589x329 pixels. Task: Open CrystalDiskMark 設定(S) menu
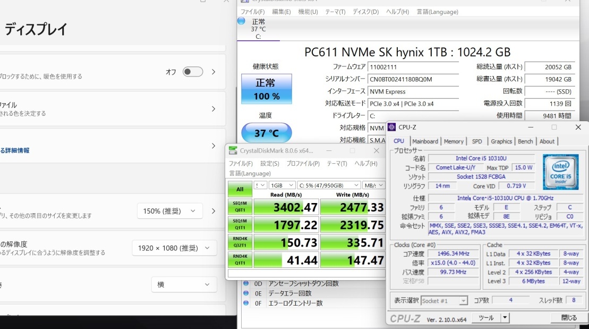click(x=270, y=164)
